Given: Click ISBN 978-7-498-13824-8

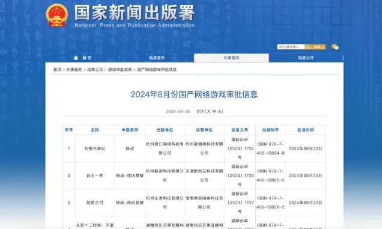Looking at the screenshot, I should (270, 148).
